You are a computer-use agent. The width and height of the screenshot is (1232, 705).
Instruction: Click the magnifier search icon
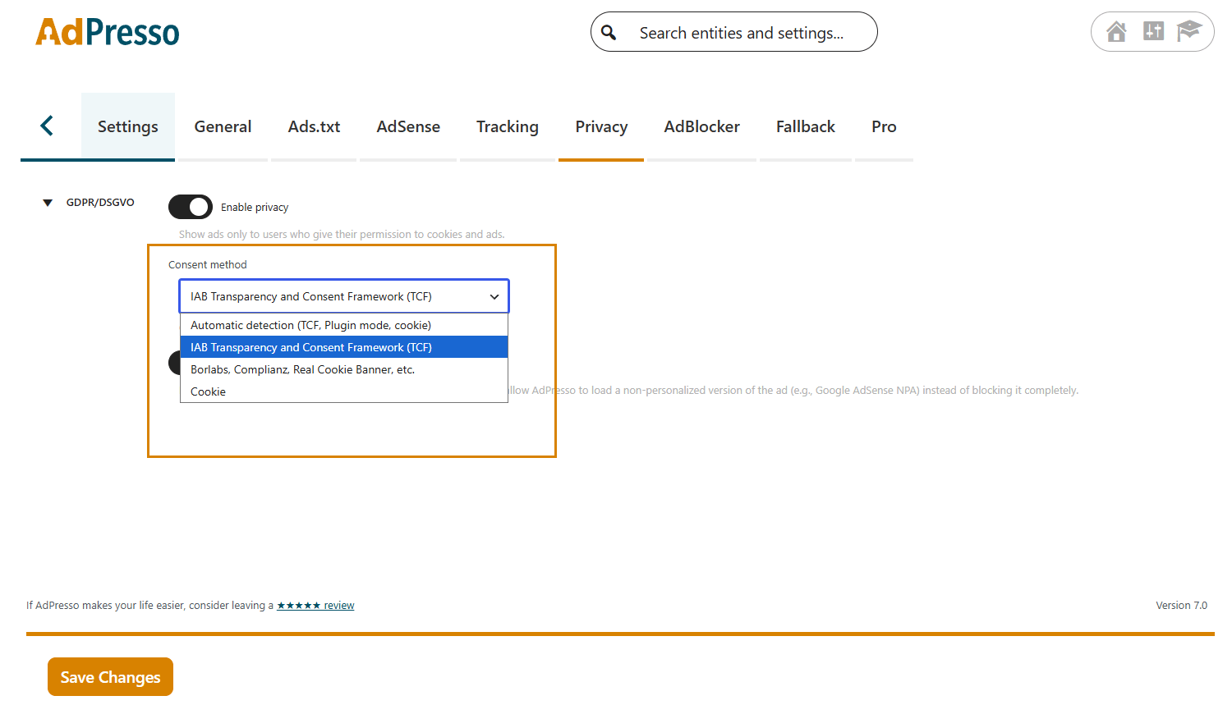click(609, 32)
